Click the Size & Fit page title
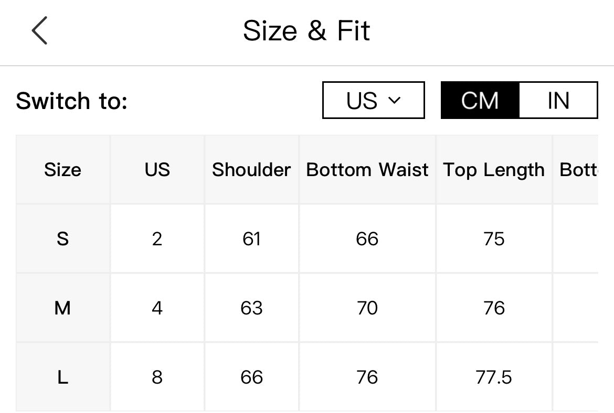Image resolution: width=614 pixels, height=413 pixels. point(306,30)
